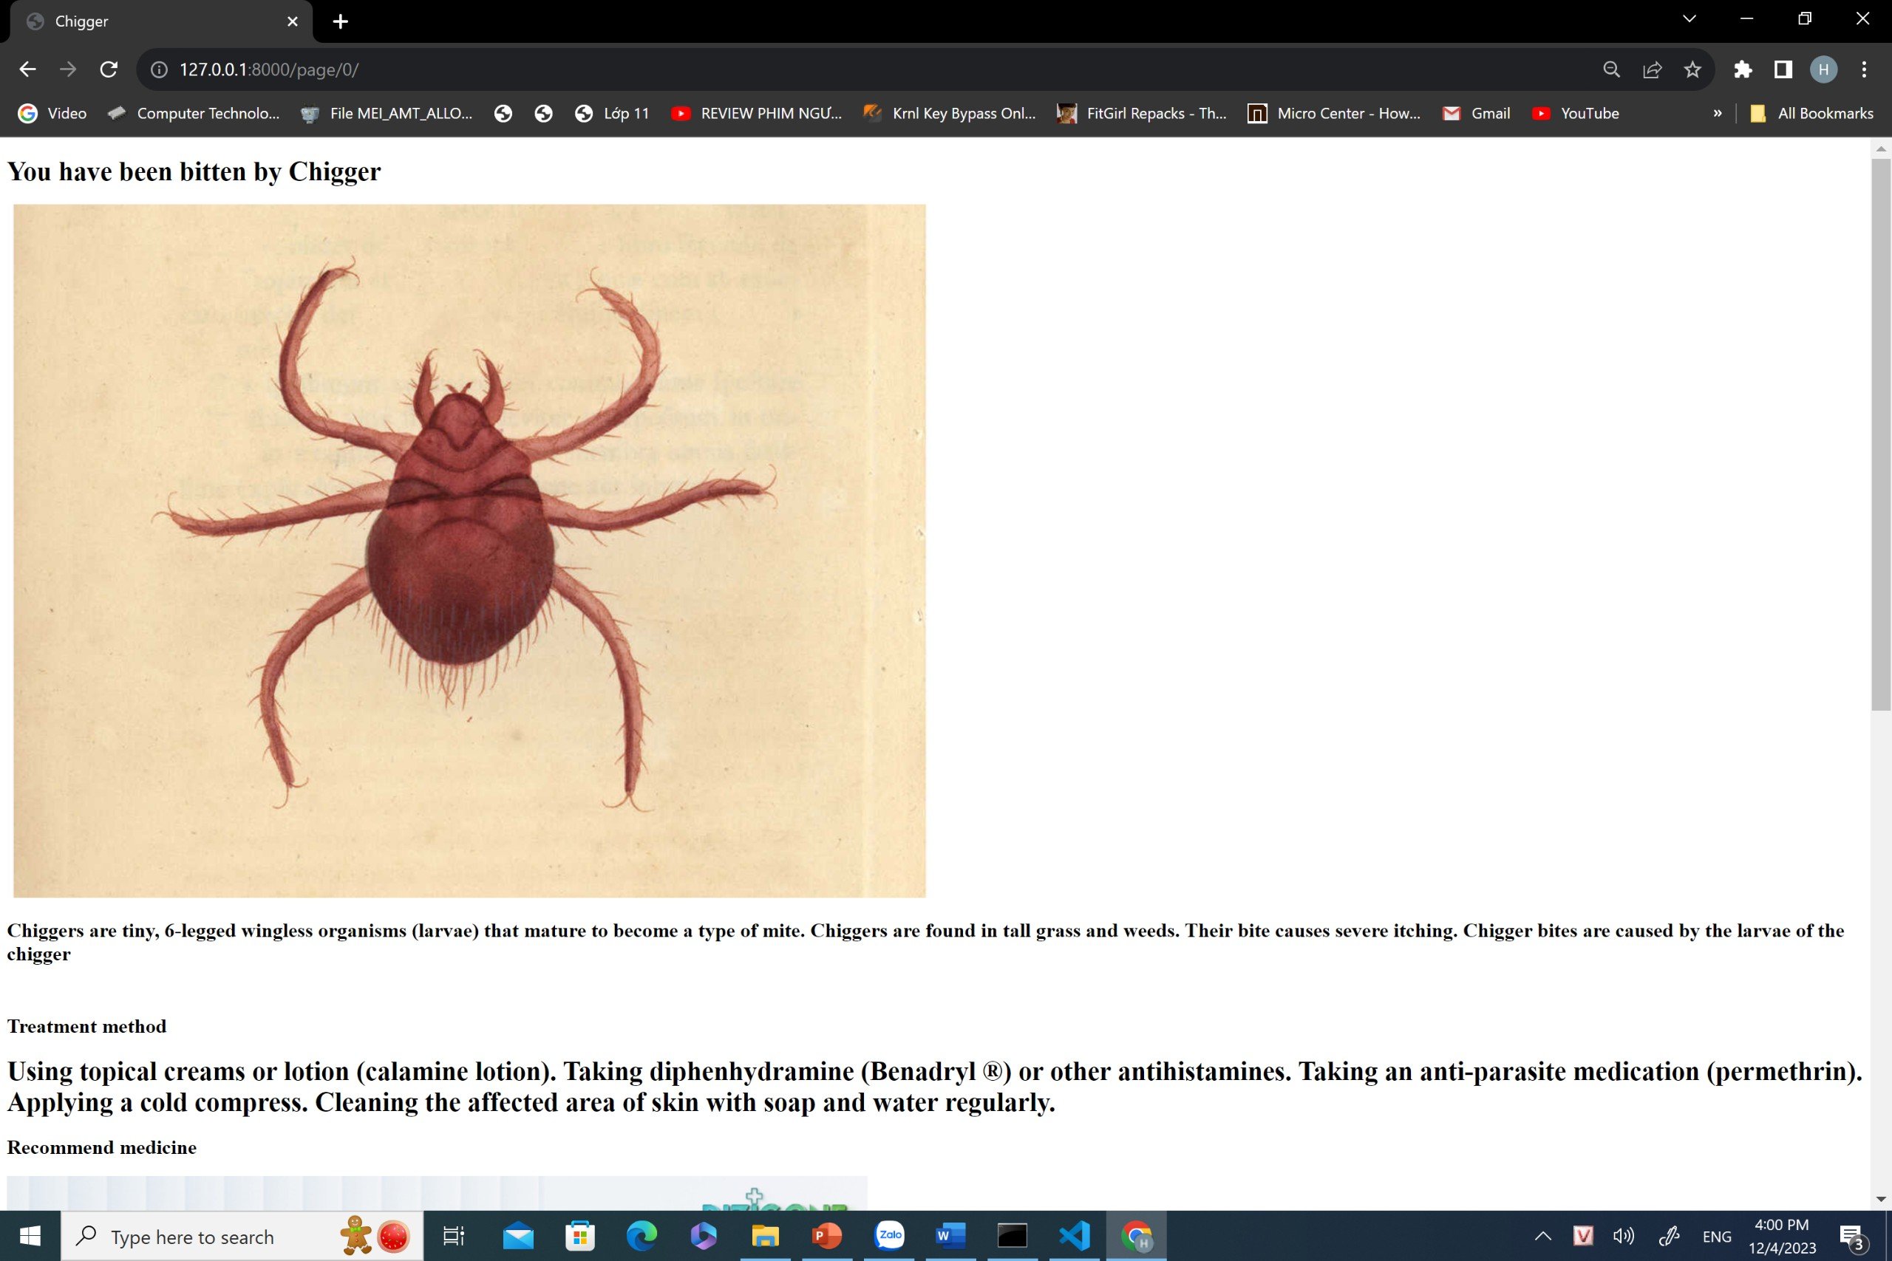Image resolution: width=1892 pixels, height=1261 pixels.
Task: Open the Gmail bookmark
Action: click(x=1476, y=113)
